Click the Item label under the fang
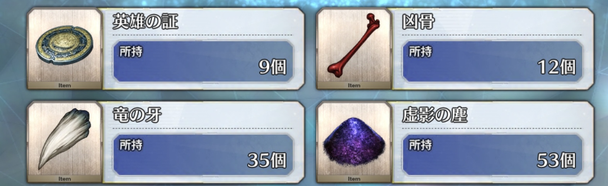Image resolution: width=608 pixels, height=186 pixels. coord(65,179)
